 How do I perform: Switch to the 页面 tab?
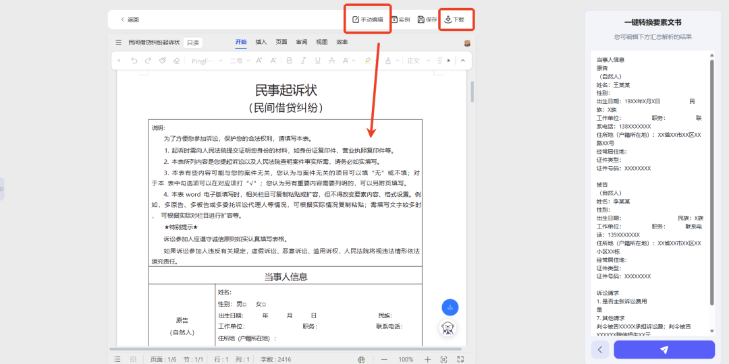click(281, 42)
